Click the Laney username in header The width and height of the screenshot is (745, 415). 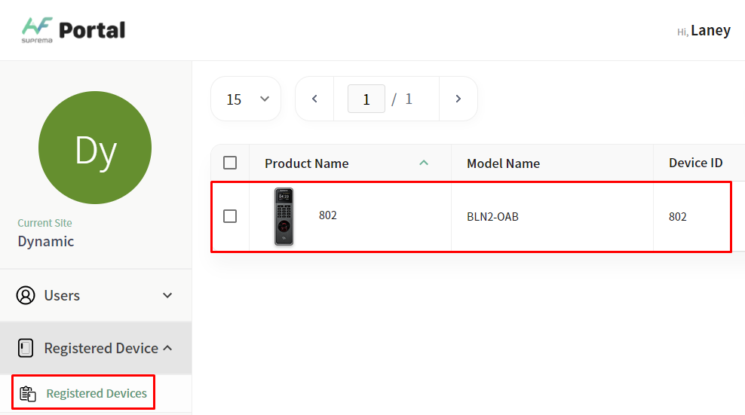[x=710, y=30]
